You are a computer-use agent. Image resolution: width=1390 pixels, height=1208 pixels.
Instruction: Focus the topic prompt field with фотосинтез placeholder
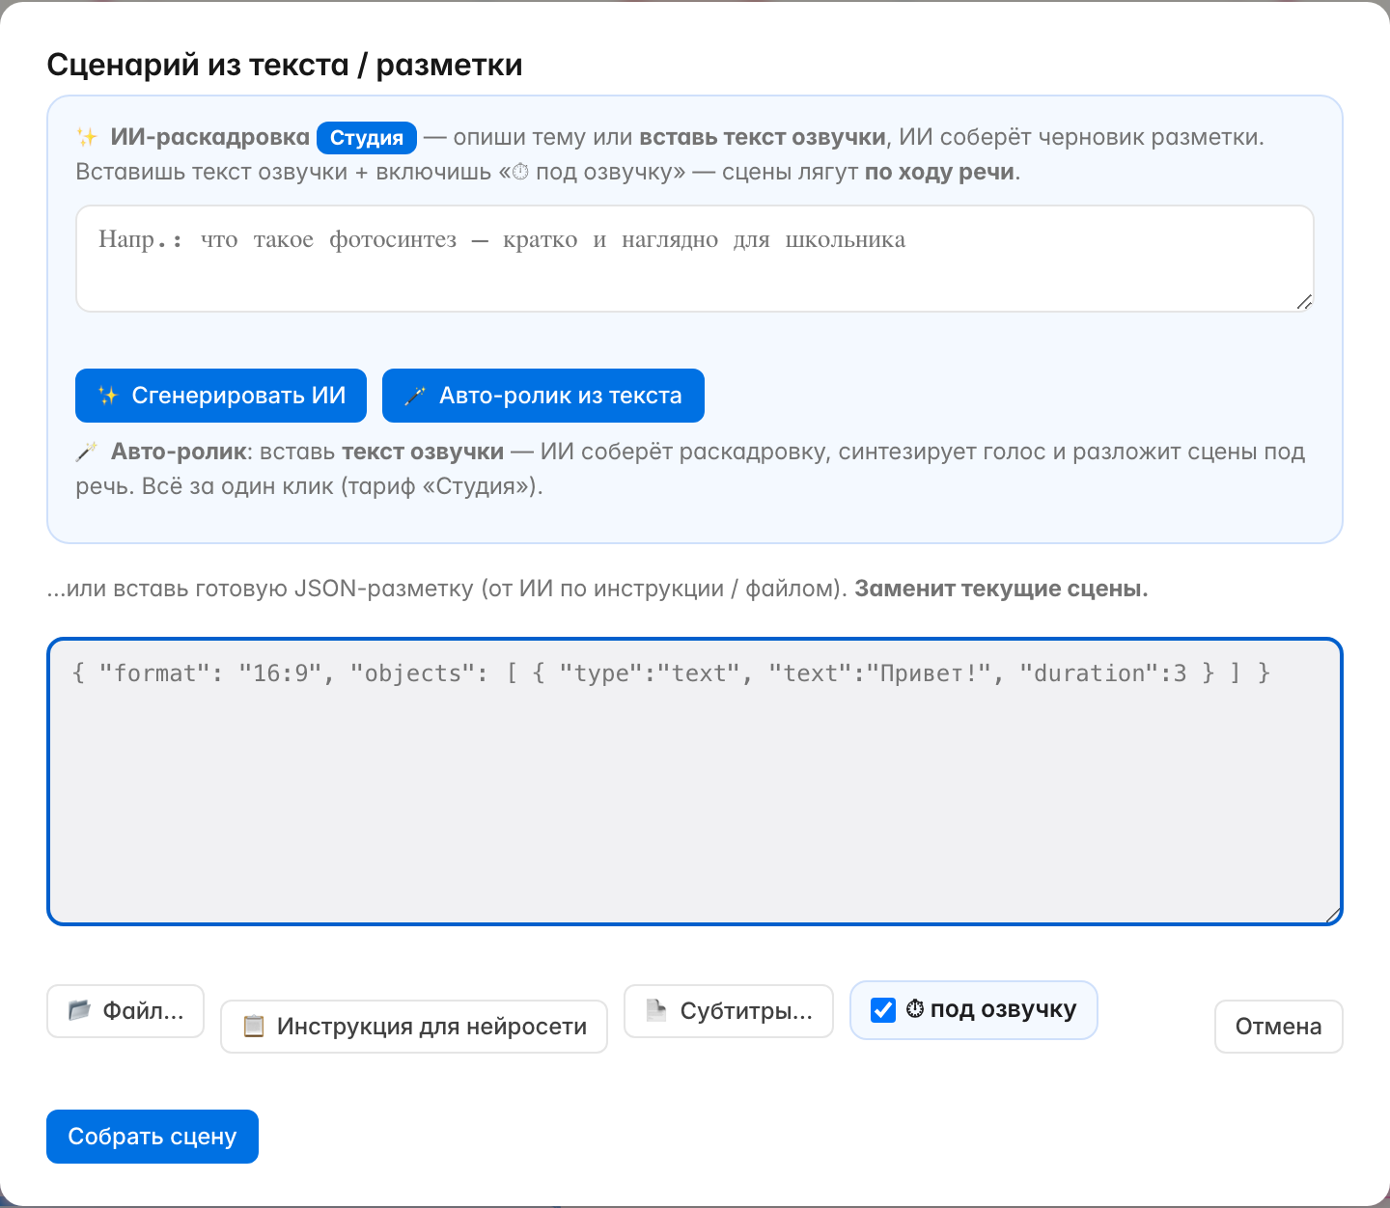tap(695, 259)
